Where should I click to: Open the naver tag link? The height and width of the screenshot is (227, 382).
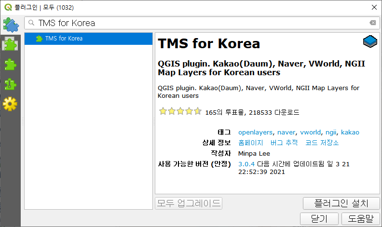[x=286, y=132]
